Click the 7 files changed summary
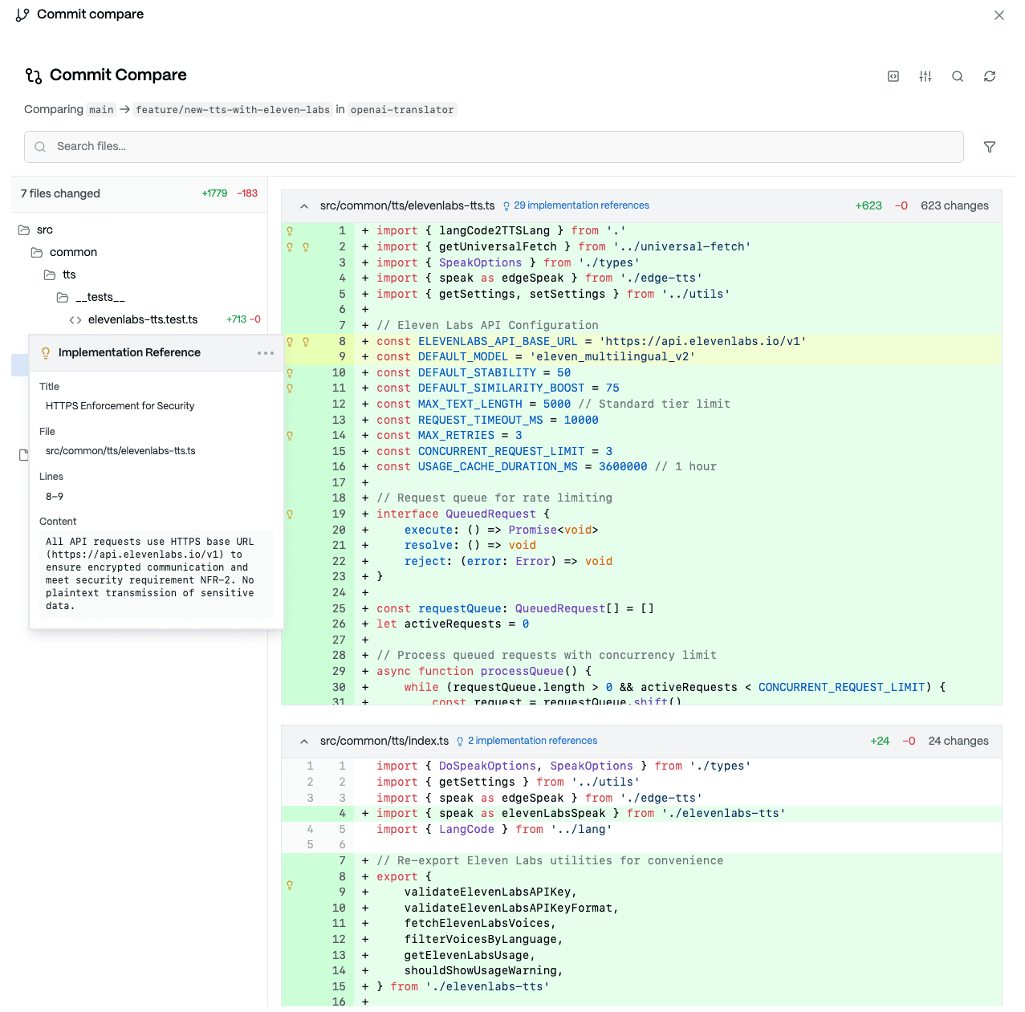 click(x=60, y=194)
